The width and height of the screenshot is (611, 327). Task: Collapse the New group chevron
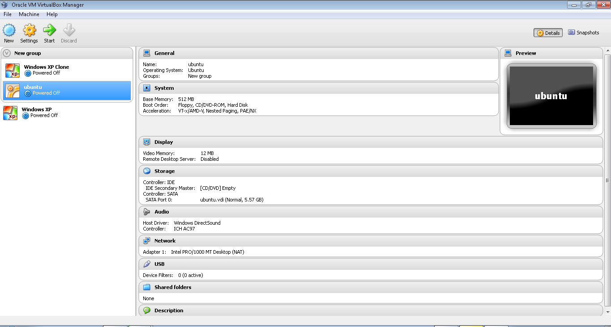click(x=7, y=53)
